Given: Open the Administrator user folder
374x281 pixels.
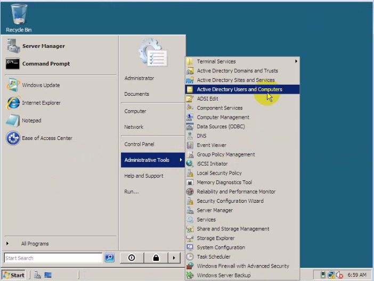Looking at the screenshot, I should pyautogui.click(x=153, y=78).
